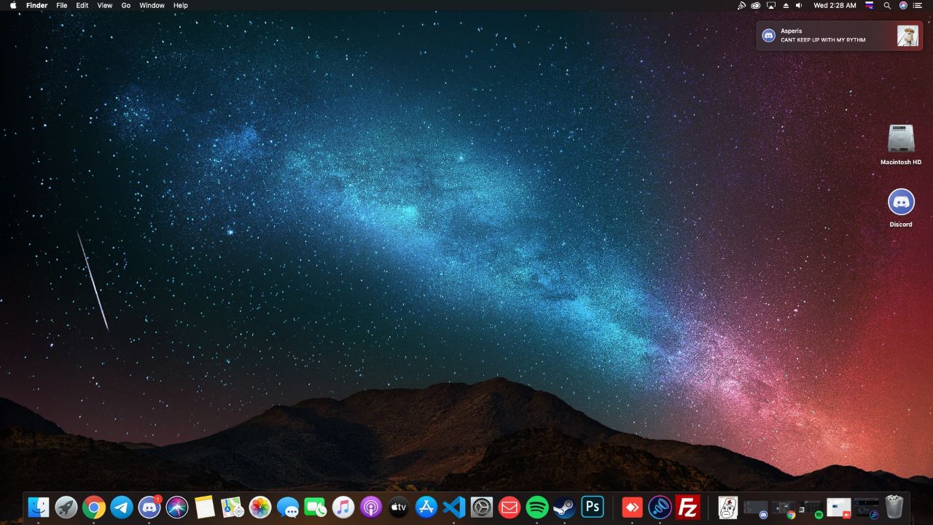Viewport: 933px width, 525px height.
Task: Select the Discord desktop shortcut icon
Action: click(x=901, y=208)
